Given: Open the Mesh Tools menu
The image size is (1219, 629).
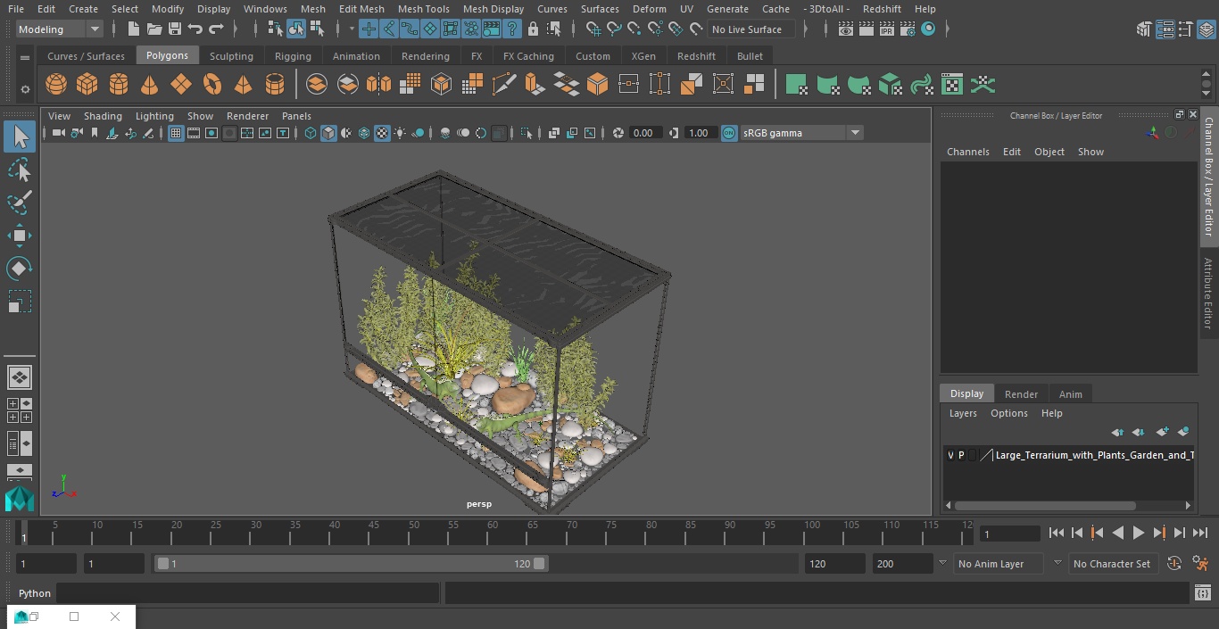Looking at the screenshot, I should (x=423, y=9).
